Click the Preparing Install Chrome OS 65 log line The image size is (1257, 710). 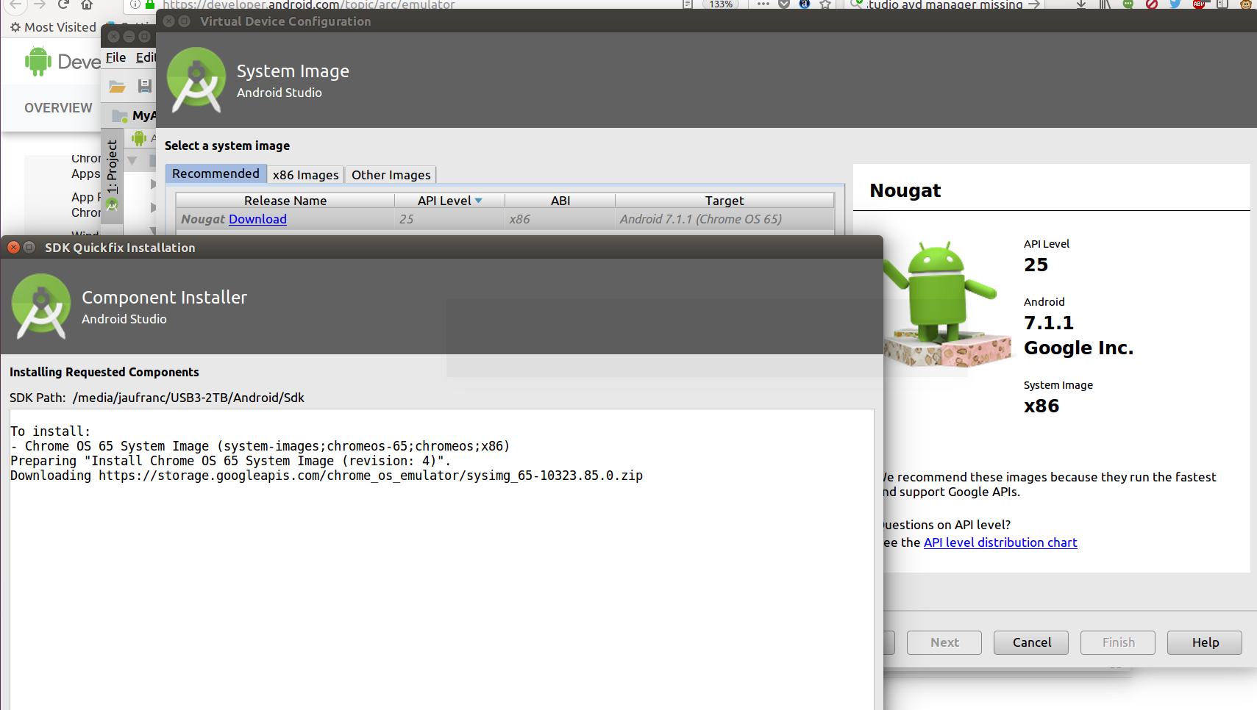click(230, 461)
